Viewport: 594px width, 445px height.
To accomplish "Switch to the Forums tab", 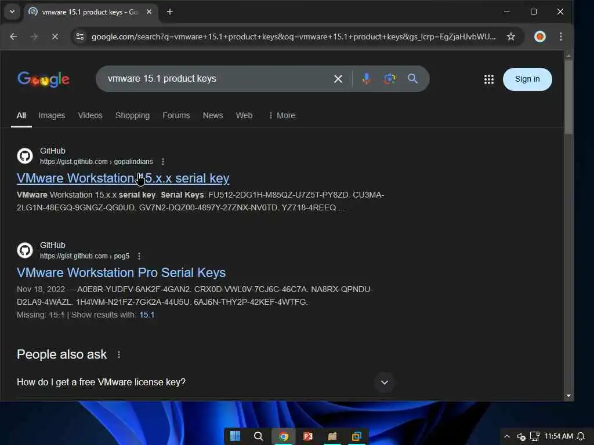I will click(x=176, y=115).
